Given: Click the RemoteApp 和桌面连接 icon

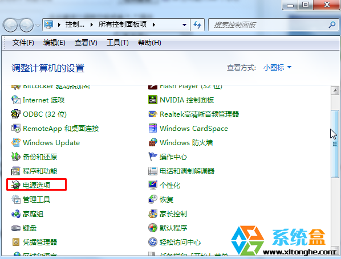Looking at the screenshot, I should [15, 128].
